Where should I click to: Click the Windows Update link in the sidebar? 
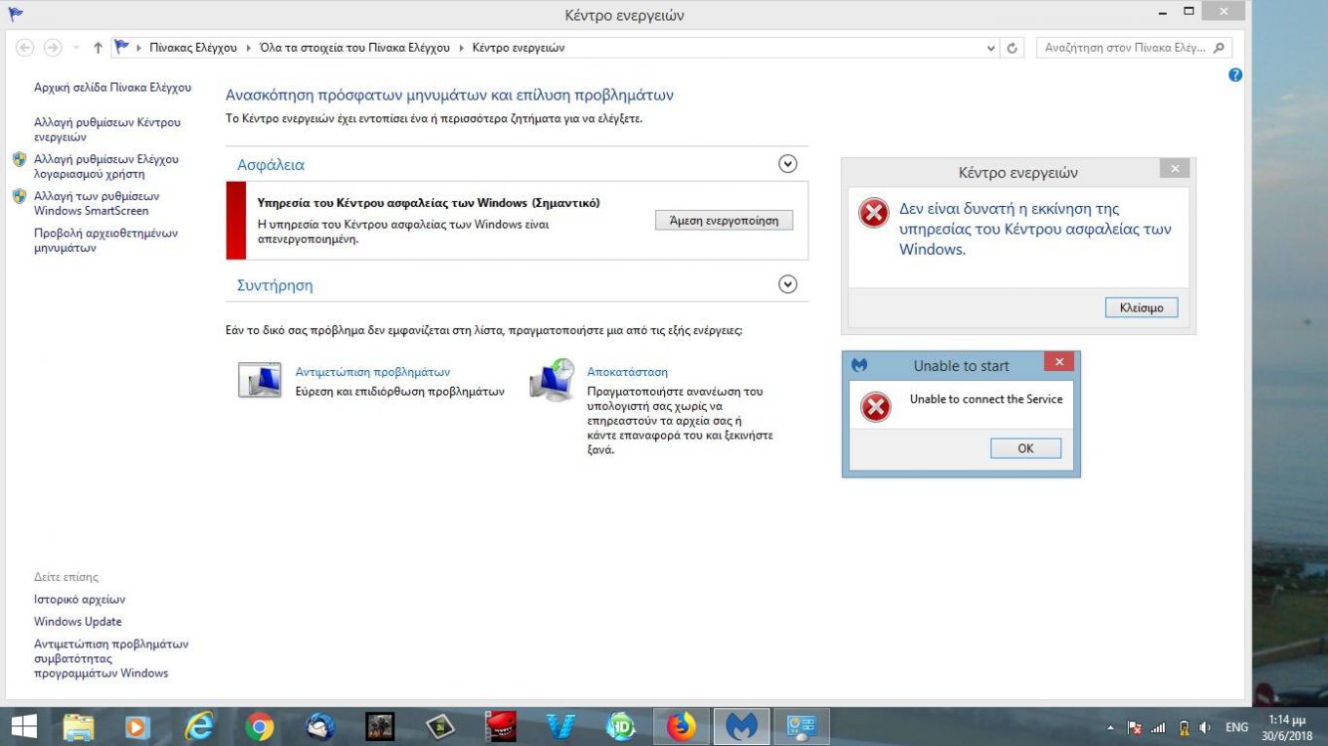78,622
